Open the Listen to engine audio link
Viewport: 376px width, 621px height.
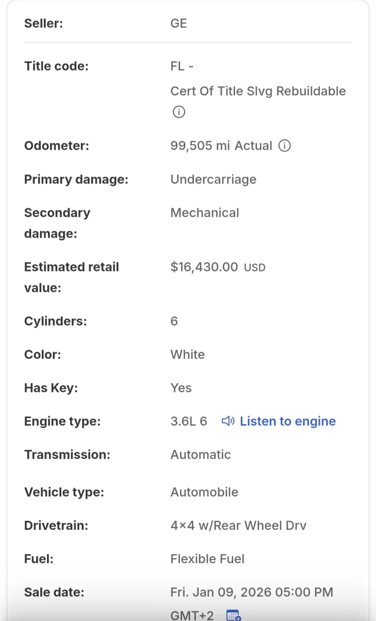click(288, 421)
